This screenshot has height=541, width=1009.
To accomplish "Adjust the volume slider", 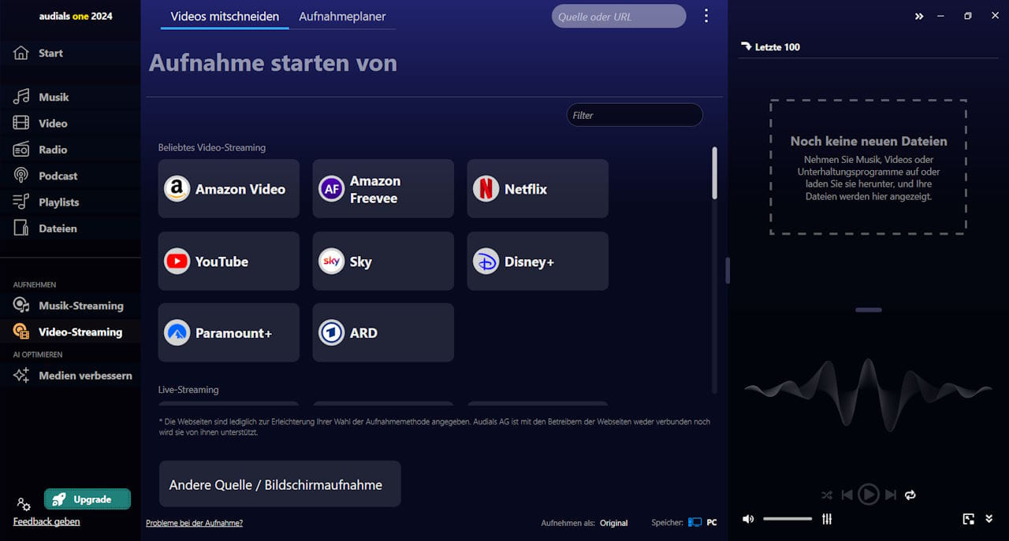I will (x=787, y=518).
